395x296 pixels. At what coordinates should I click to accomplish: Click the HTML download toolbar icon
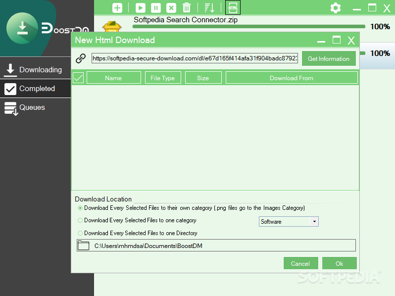tap(233, 7)
